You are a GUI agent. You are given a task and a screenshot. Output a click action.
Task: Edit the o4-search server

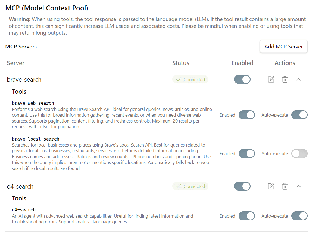pos(271,186)
